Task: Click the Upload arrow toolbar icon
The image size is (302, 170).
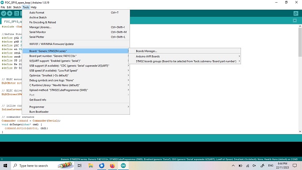Action: point(10,13)
